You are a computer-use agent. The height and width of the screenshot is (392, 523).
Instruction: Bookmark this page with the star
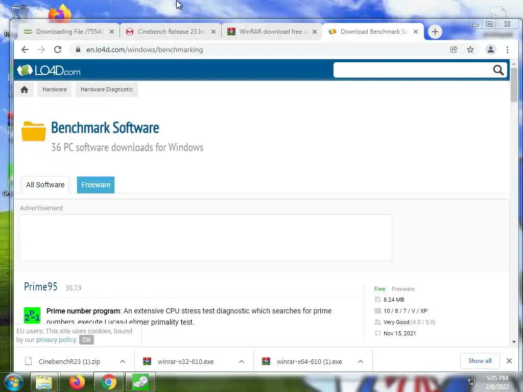[470, 50]
